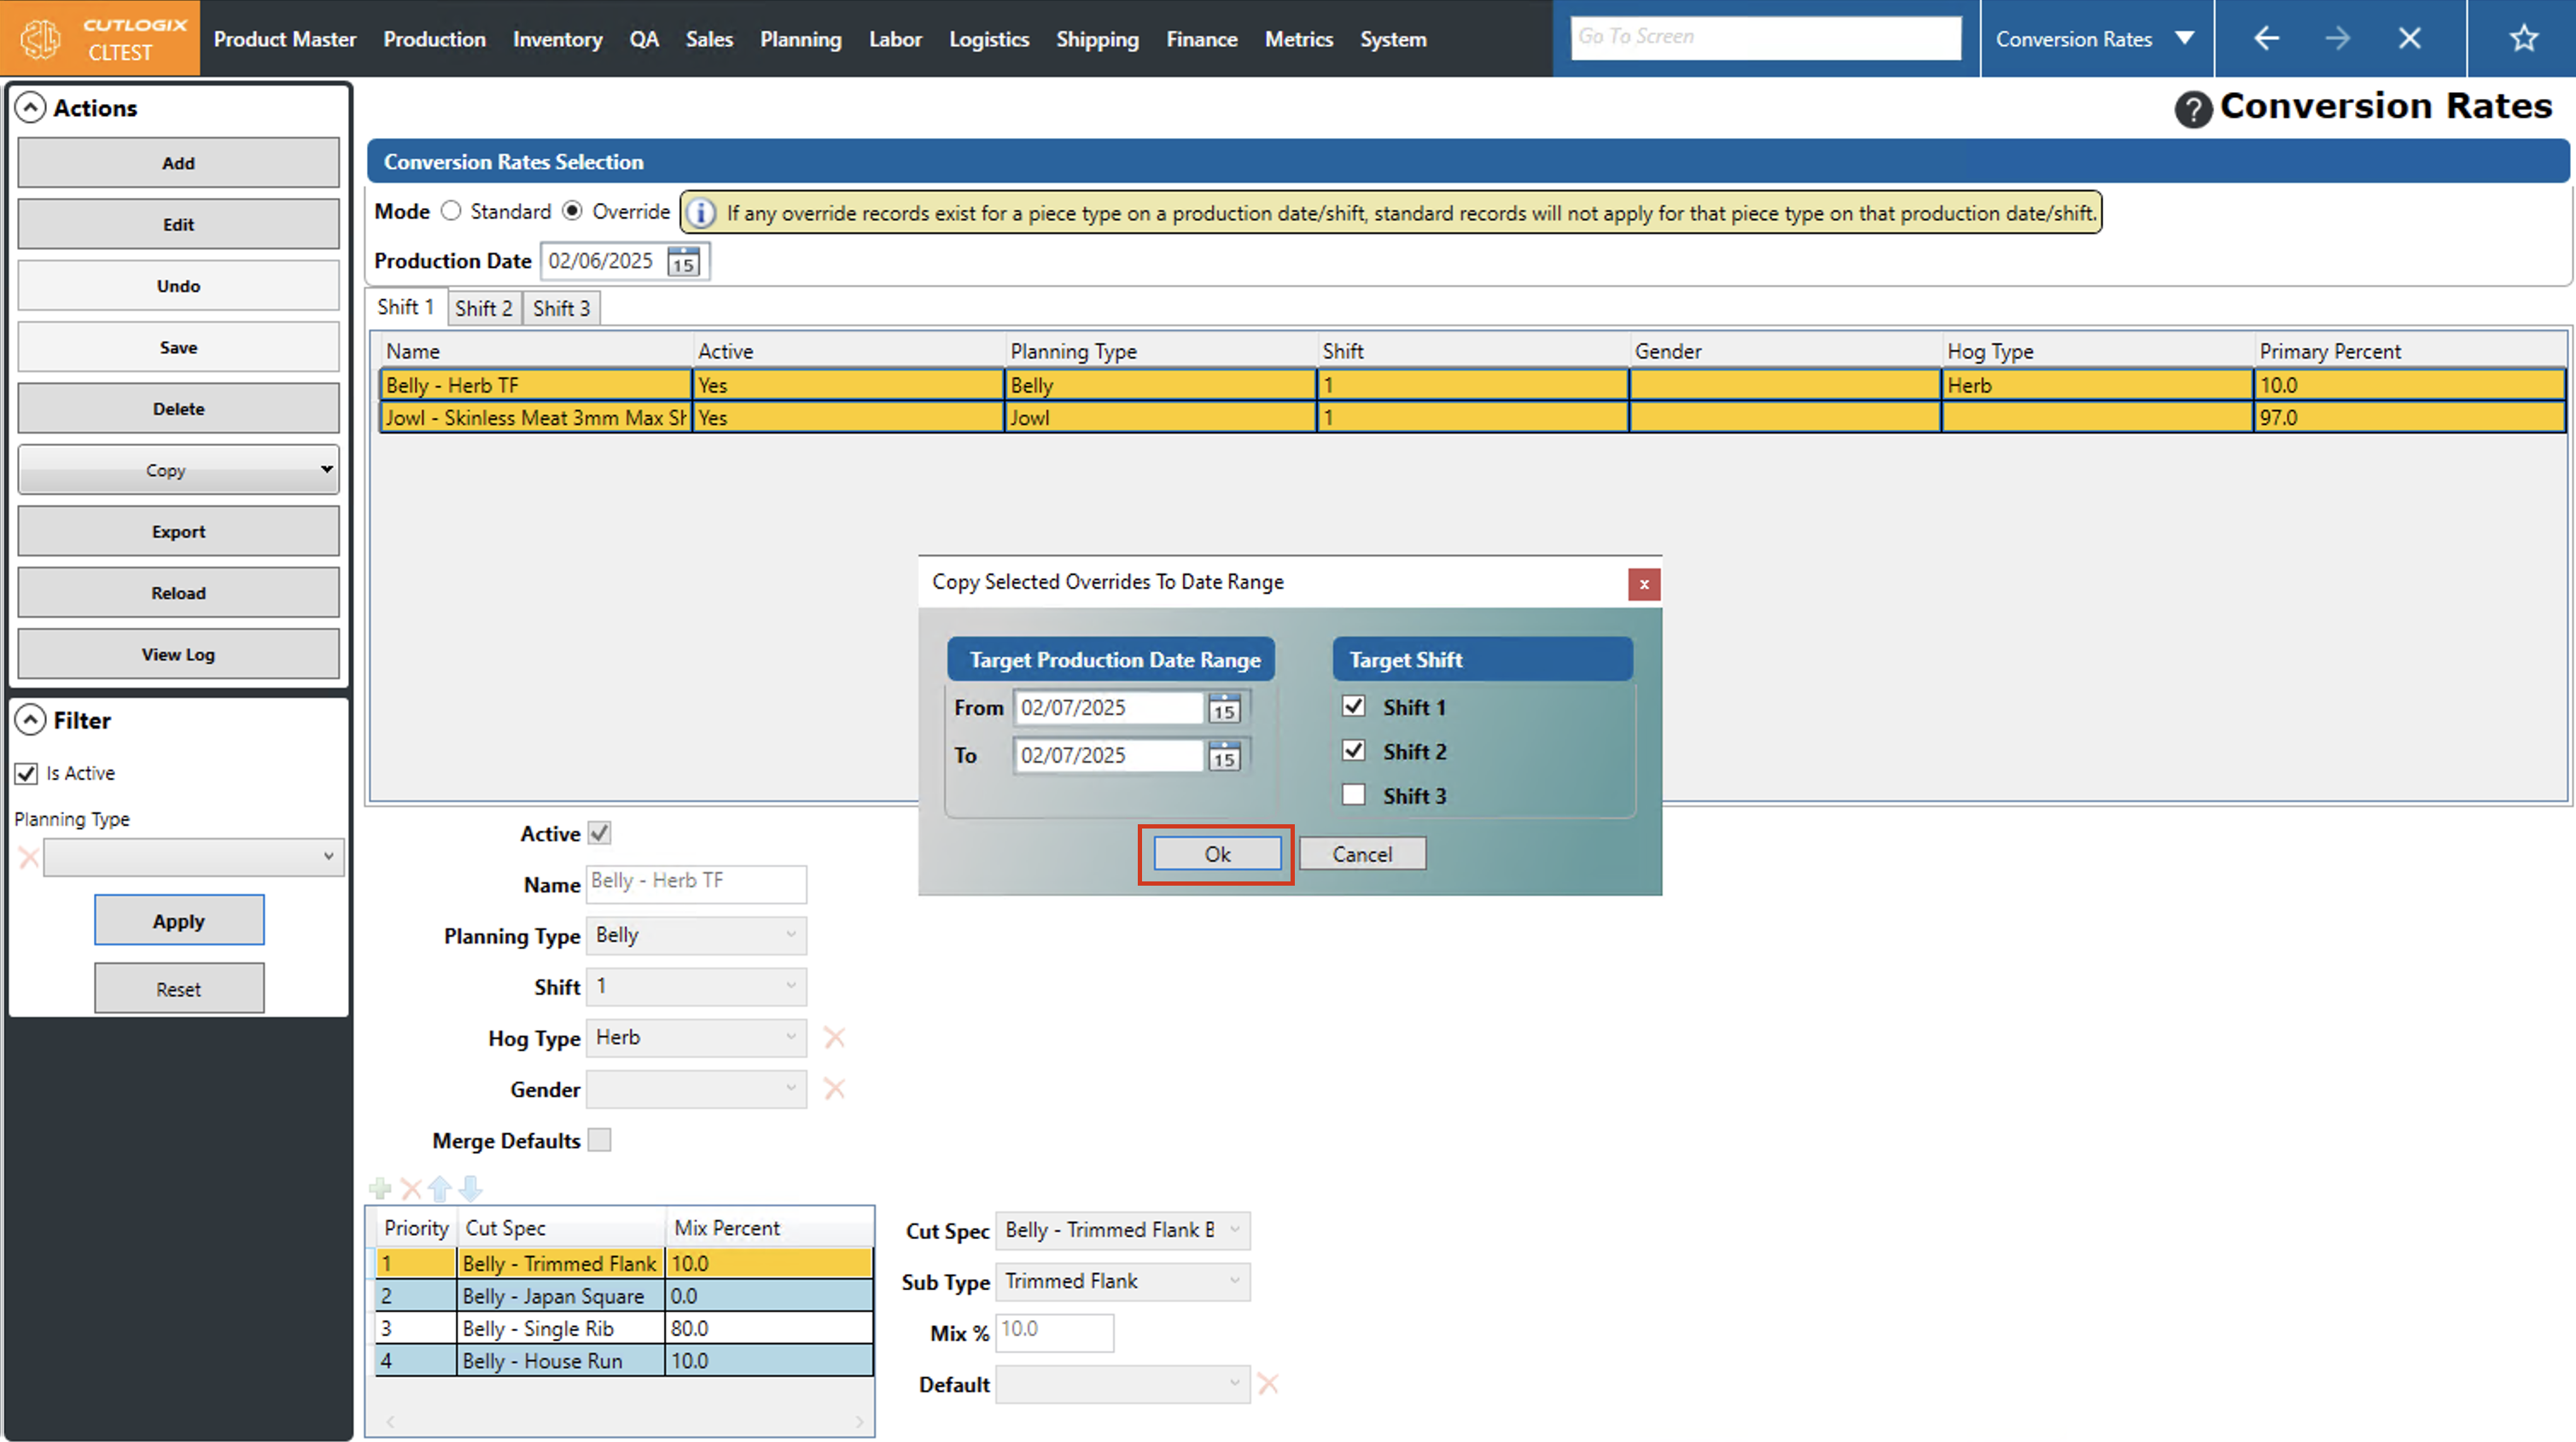Click the green add cut spec icon
This screenshot has height=1442, width=2576.
[380, 1188]
